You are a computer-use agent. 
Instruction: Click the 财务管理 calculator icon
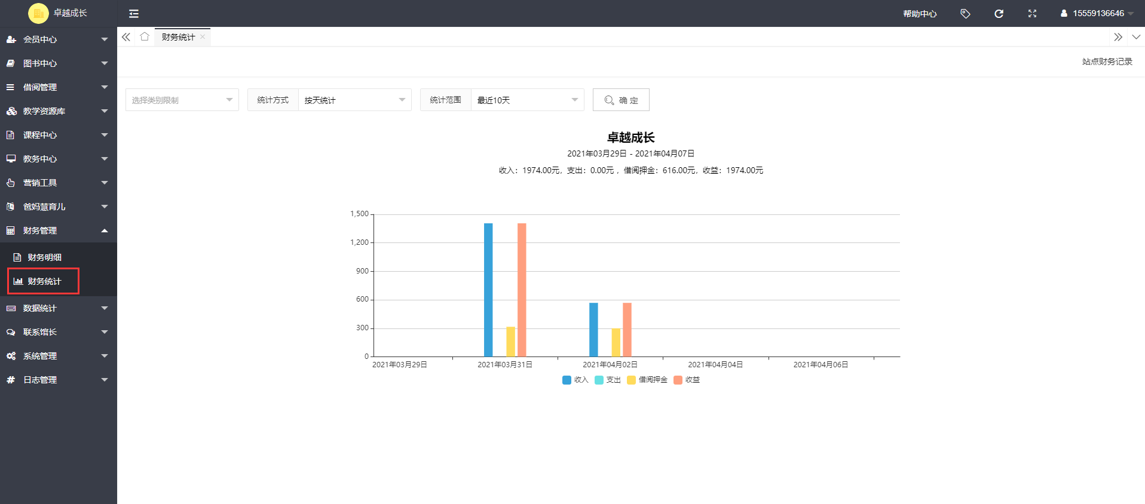pos(10,231)
